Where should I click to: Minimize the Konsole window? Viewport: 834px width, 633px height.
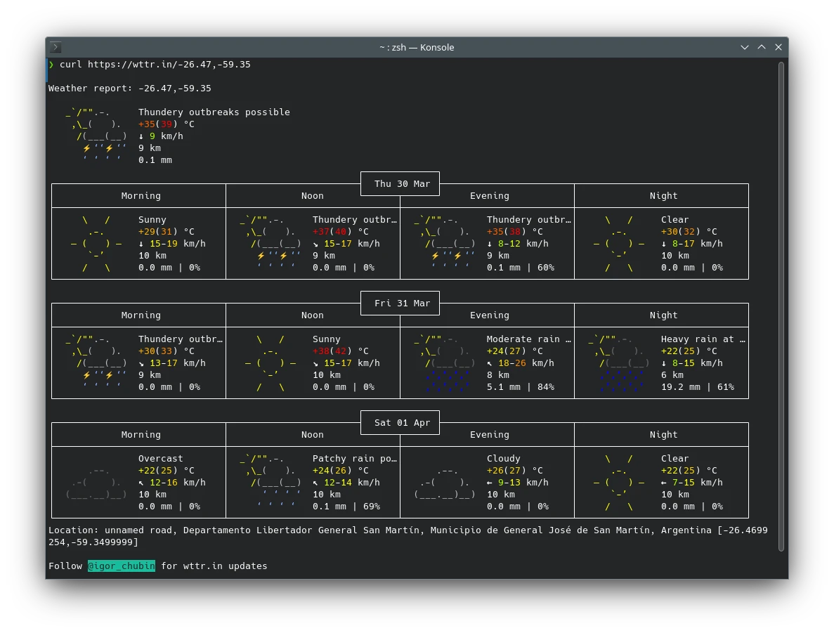[x=745, y=47]
